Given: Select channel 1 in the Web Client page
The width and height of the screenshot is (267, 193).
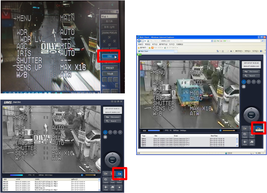Looking at the screenshot, I should click(244, 82).
